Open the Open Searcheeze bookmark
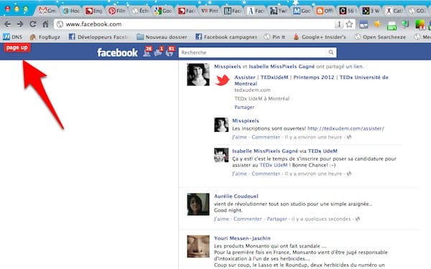The image size is (431, 269). tap(380, 37)
